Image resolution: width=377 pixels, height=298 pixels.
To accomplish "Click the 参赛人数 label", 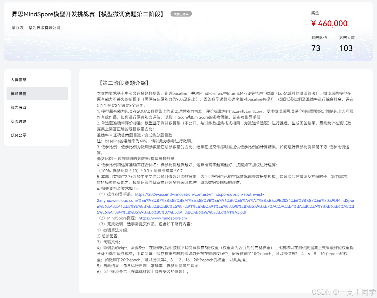I will [347, 38].
